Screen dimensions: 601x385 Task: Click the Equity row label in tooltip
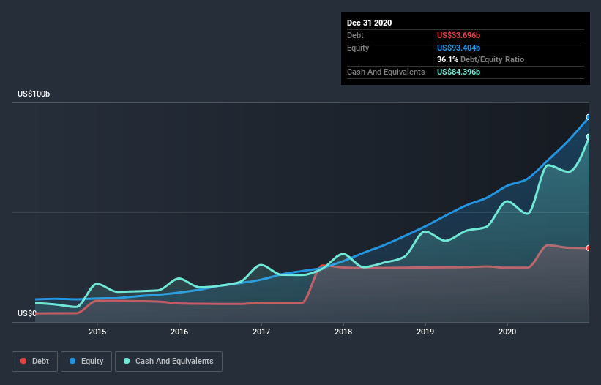coord(358,48)
